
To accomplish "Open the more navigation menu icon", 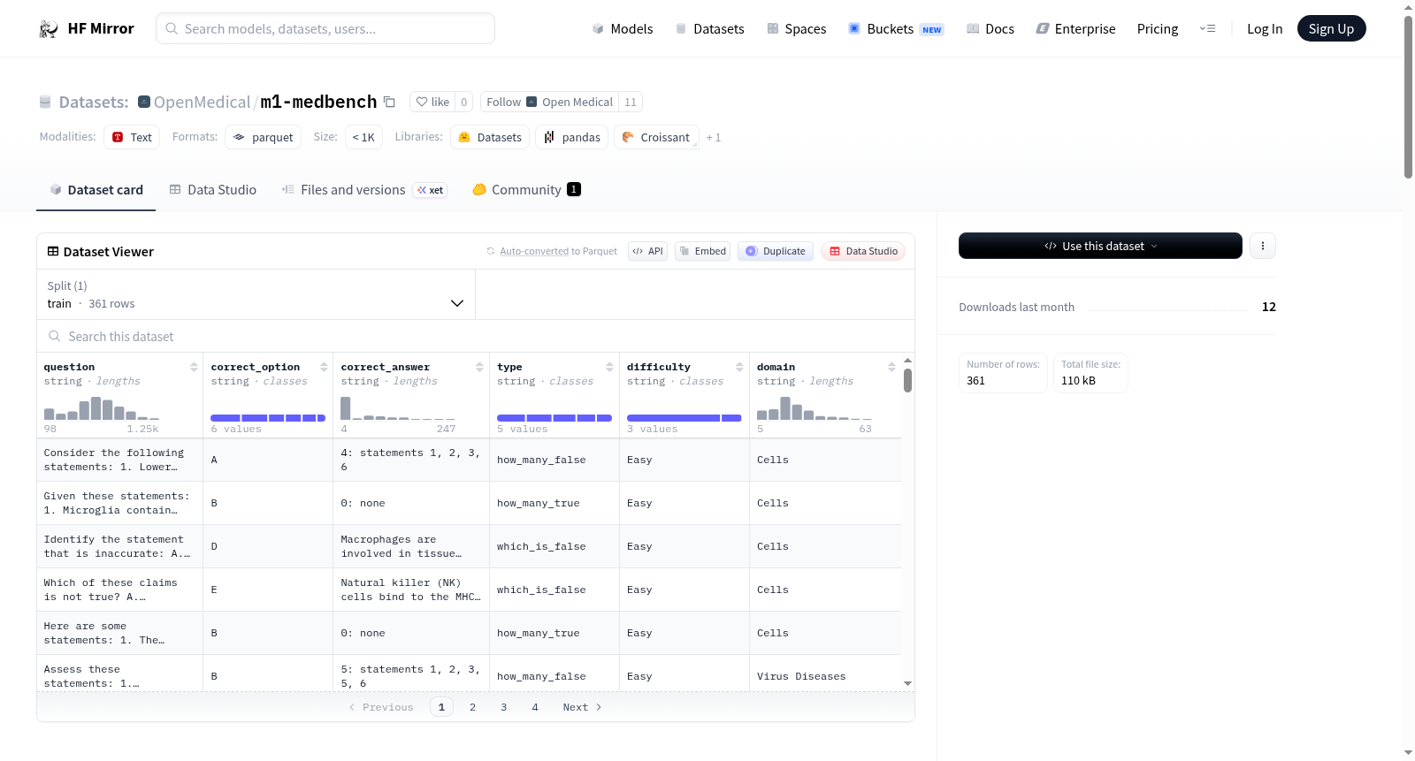I will click(x=1207, y=28).
